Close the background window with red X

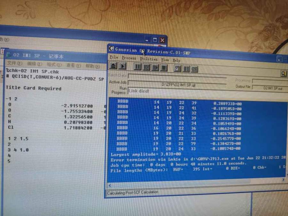pos(162,40)
